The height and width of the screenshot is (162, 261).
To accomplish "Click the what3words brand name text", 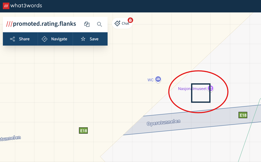I will (x=26, y=6).
